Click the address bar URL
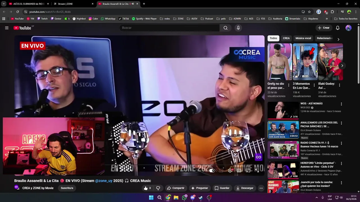 coord(50,12)
